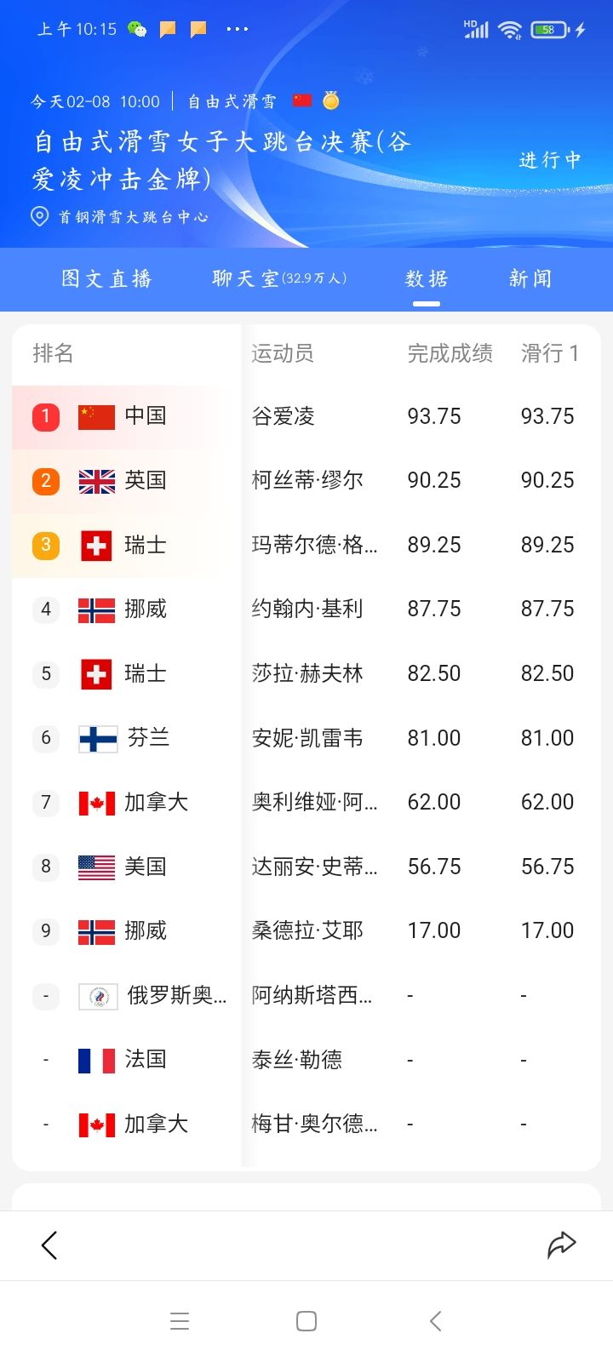Tap the 进行中 status label
This screenshot has width=613, height=1362.
tap(550, 160)
